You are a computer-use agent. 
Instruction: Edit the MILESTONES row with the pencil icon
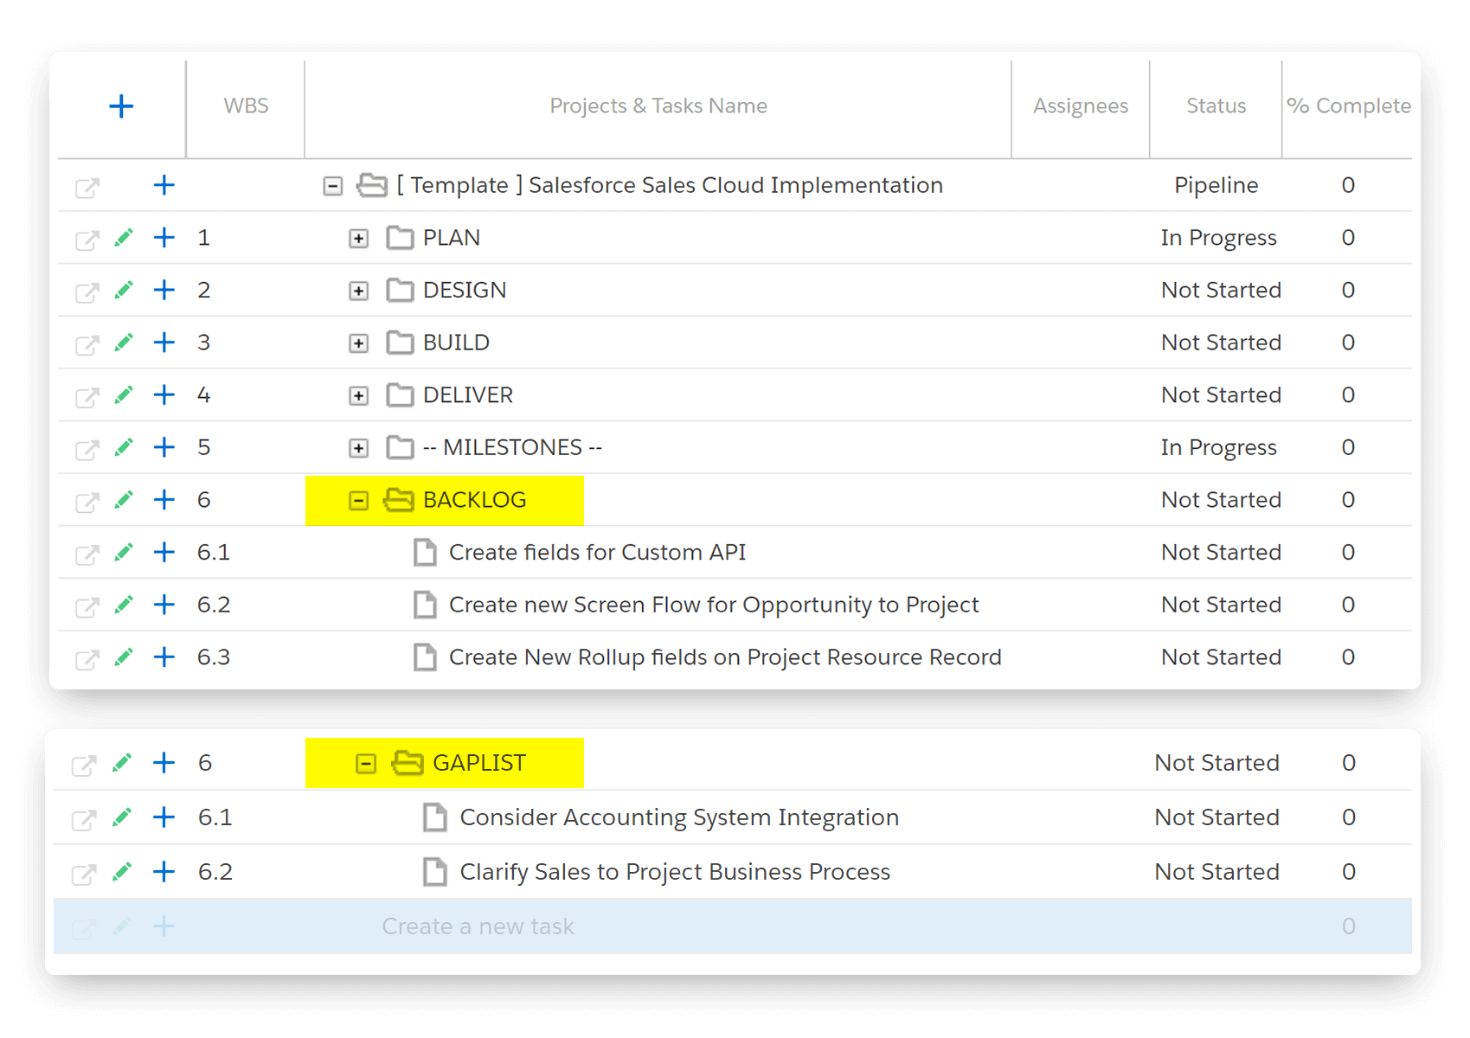tap(124, 448)
